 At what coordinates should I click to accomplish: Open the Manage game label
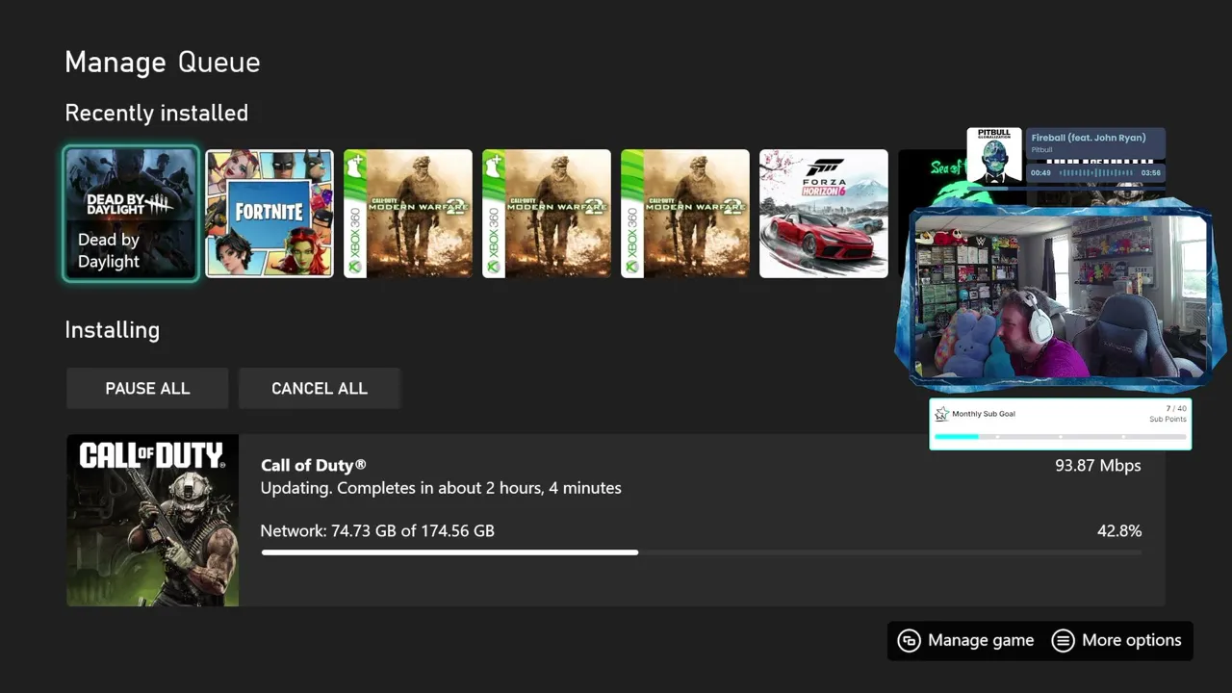(x=981, y=641)
